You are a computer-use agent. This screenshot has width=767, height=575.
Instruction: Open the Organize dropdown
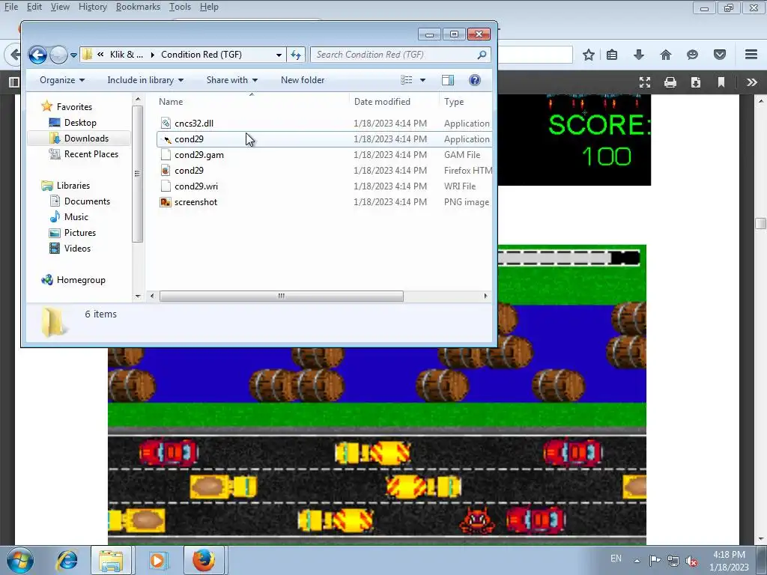[62, 80]
